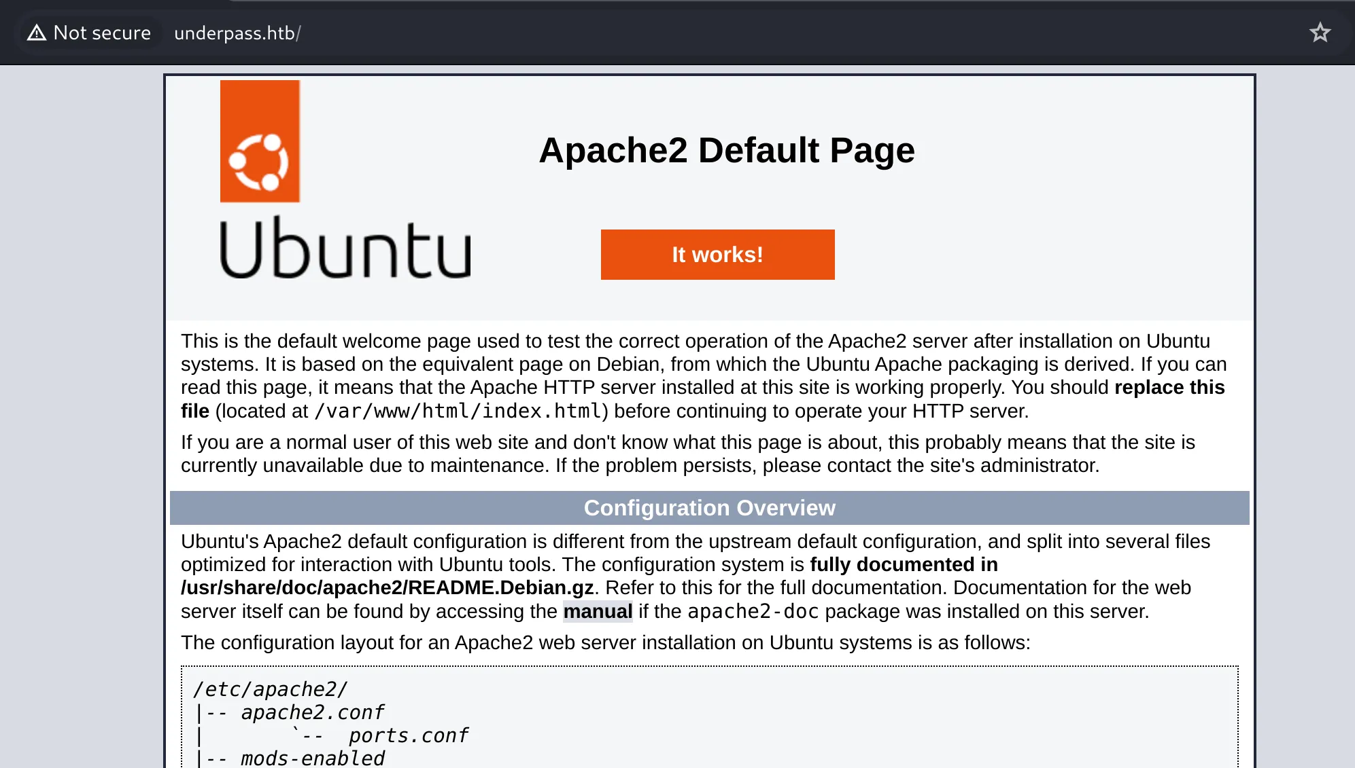Screen dimensions: 1355x768
Task: Click the orange Ubuntu logo square
Action: pyautogui.click(x=260, y=141)
